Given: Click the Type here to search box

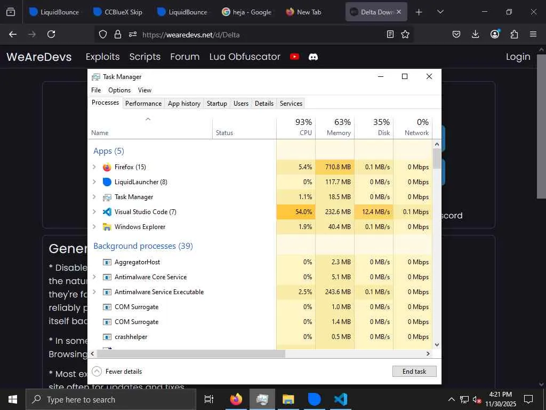Looking at the screenshot, I should (x=111, y=399).
